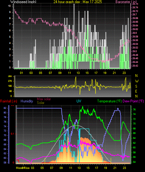This screenshot has height=172, width=145.
Task: Select the 29.72 barometer axis value
Action: click(x=135, y=11)
